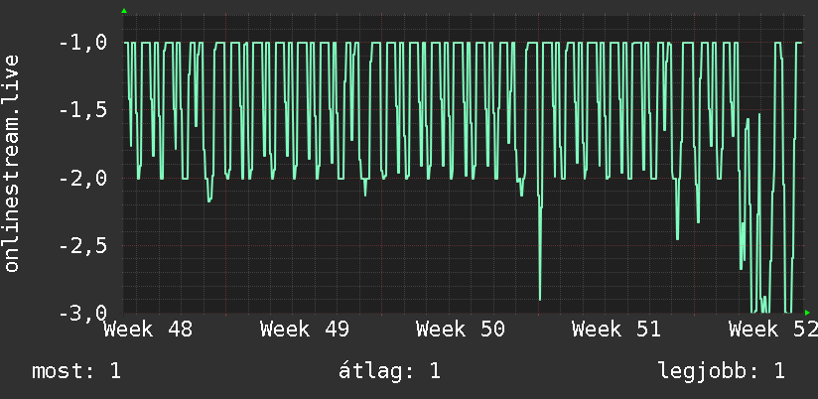Select the '-1,5' y-axis value
This screenshot has width=818, height=399.
[x=83, y=110]
